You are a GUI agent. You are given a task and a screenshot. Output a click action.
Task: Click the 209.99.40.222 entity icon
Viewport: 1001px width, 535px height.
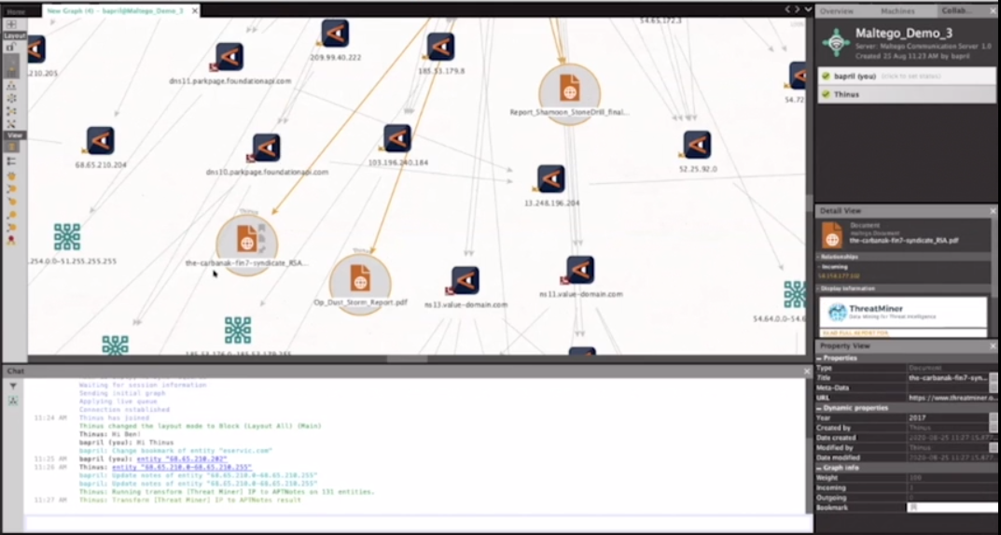click(x=335, y=34)
